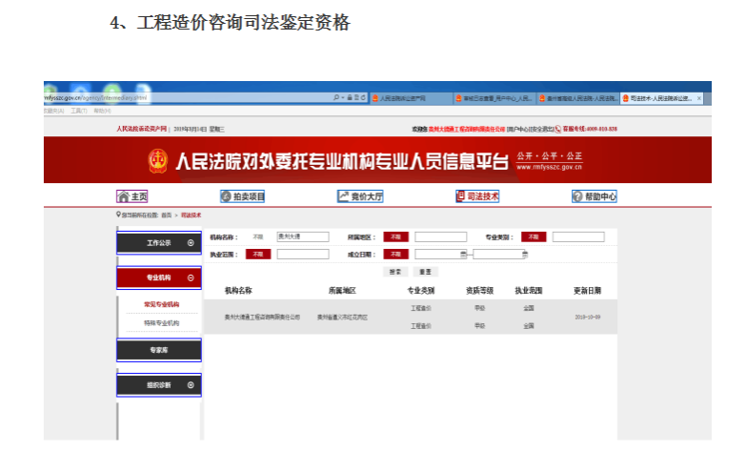The image size is (746, 472).
Task: Click the 执业范围 table column header
Action: pos(529,291)
